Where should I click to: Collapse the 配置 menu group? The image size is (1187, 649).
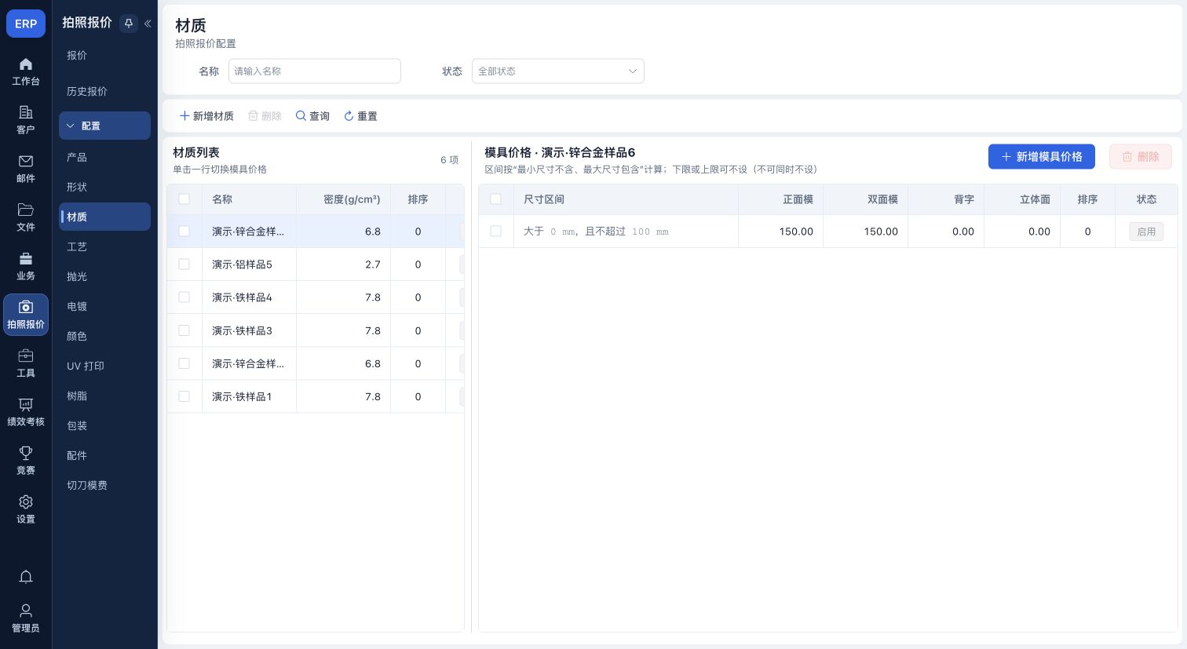click(104, 126)
